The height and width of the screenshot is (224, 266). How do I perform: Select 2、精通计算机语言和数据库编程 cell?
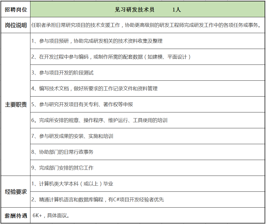pos(147,200)
